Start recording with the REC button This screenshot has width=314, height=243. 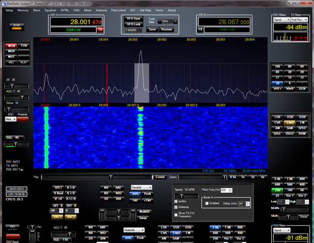12,62
